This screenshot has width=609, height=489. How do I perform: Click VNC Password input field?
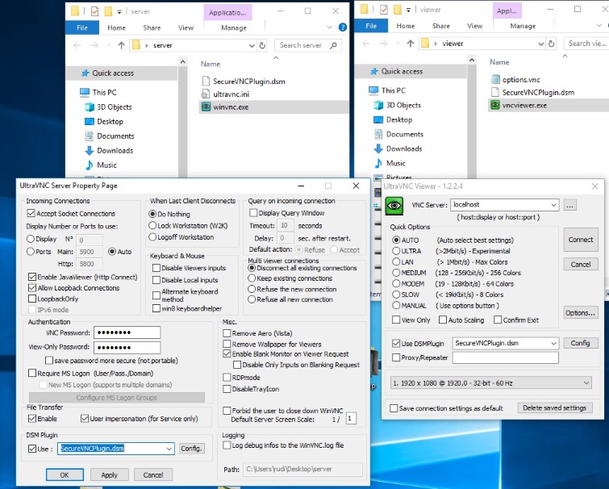point(127,332)
